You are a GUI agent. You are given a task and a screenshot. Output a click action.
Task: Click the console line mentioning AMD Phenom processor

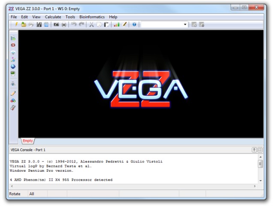point(61,180)
